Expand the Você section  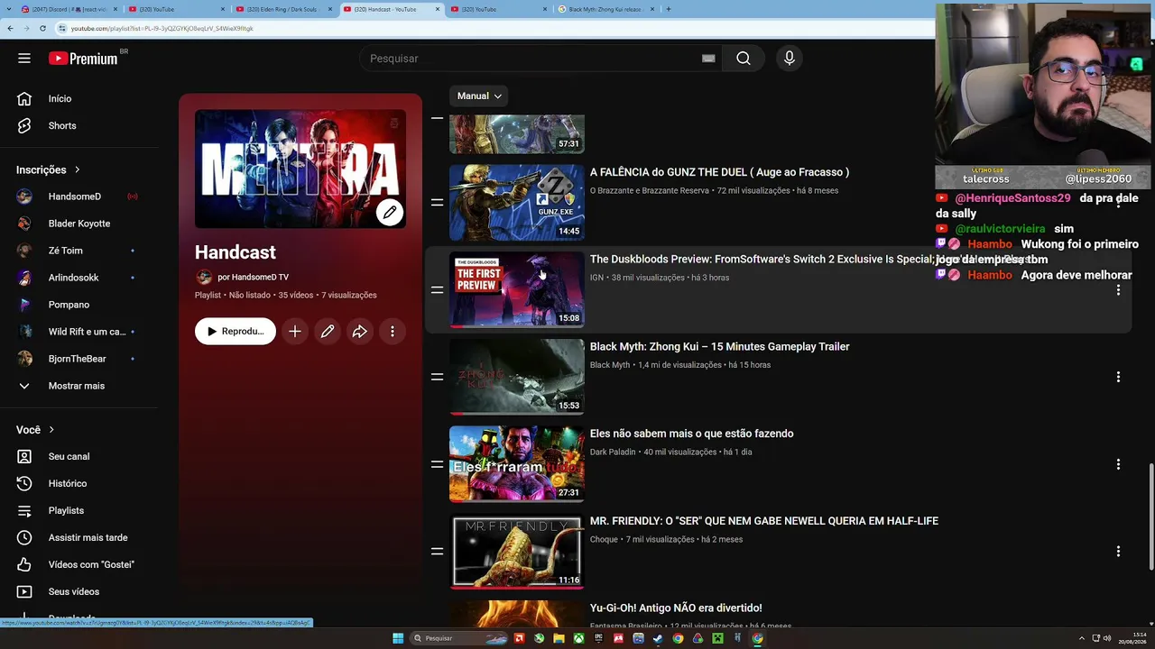point(35,430)
